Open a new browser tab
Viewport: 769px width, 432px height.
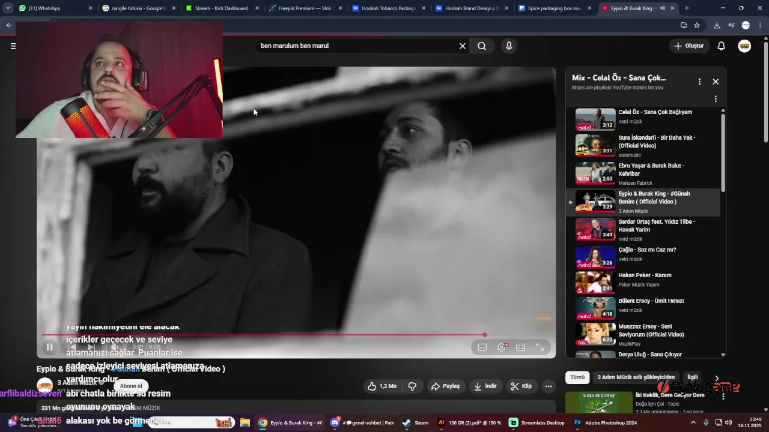pos(687,8)
